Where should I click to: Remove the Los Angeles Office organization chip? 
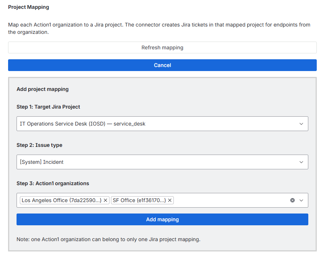tap(105, 200)
